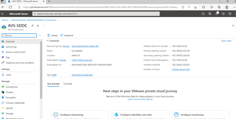Open the more options ellipsis beside AVS-SDDC
Image resolution: width=236 pixels, height=119 pixels.
(x=43, y=26)
